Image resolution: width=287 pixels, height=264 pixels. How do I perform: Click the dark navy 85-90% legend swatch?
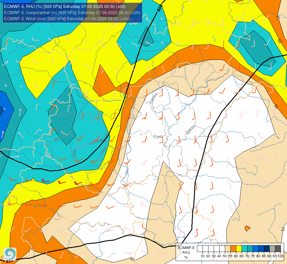267,249
